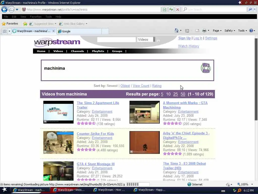Expand the Page command menu
This screenshot has height=194, width=258.
[217, 31]
